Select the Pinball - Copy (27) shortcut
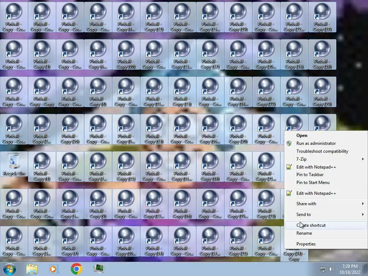This screenshot has height=276, width=368. pos(322,17)
